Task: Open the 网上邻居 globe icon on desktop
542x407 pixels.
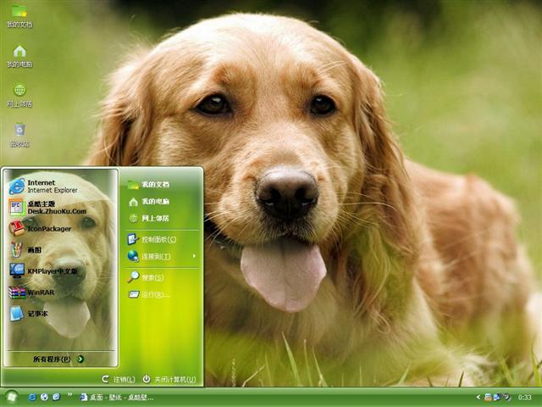Action: coord(19,96)
